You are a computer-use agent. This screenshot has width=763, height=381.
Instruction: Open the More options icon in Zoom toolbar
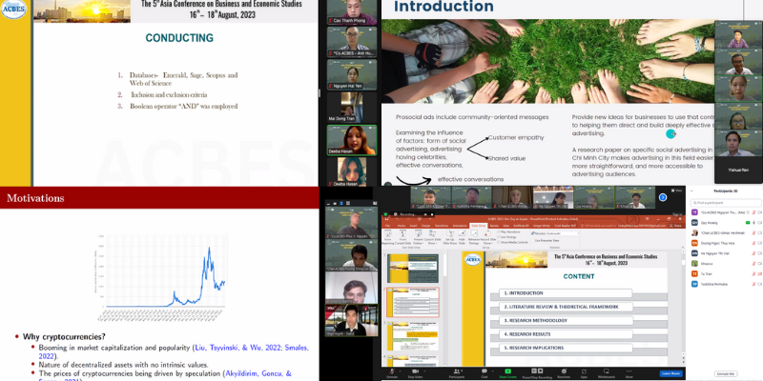click(629, 371)
